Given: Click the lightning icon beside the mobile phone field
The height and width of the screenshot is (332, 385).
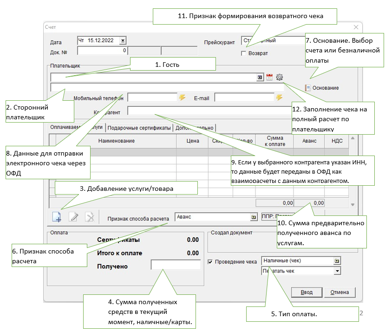Looking at the screenshot, I should click(x=182, y=98).
